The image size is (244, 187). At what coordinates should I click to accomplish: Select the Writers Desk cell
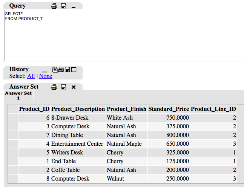pos(78,153)
